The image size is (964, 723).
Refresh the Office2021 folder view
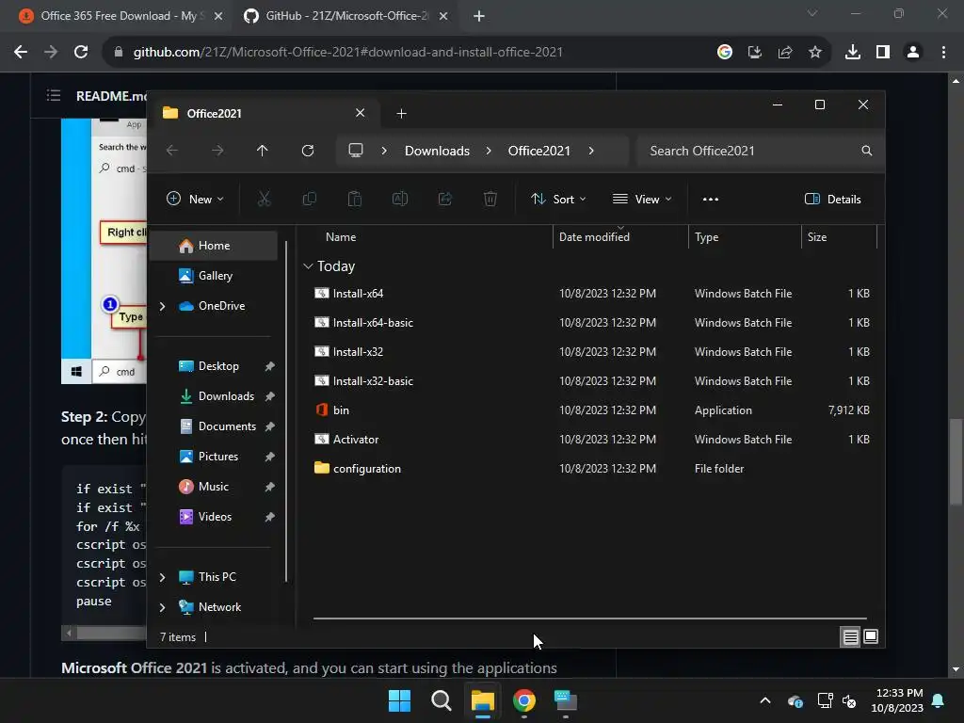(308, 151)
